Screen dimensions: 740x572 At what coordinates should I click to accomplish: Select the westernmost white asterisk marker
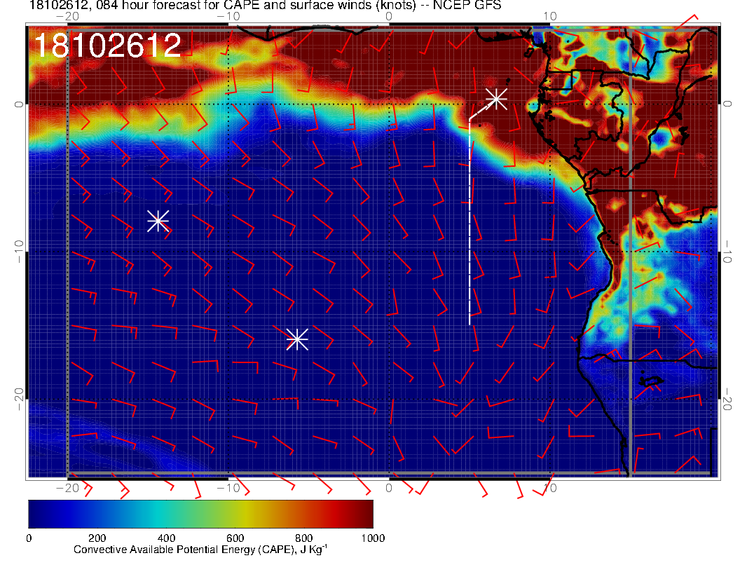pyautogui.click(x=158, y=221)
